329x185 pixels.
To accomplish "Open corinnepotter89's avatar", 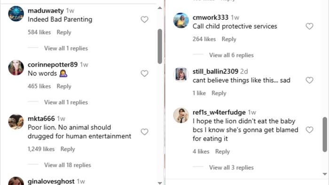I will [16, 68].
